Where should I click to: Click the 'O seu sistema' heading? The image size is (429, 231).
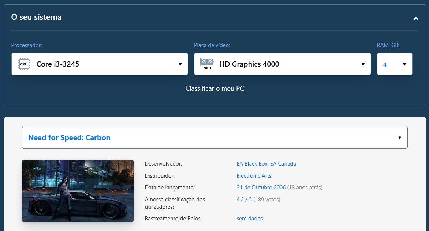coord(36,17)
